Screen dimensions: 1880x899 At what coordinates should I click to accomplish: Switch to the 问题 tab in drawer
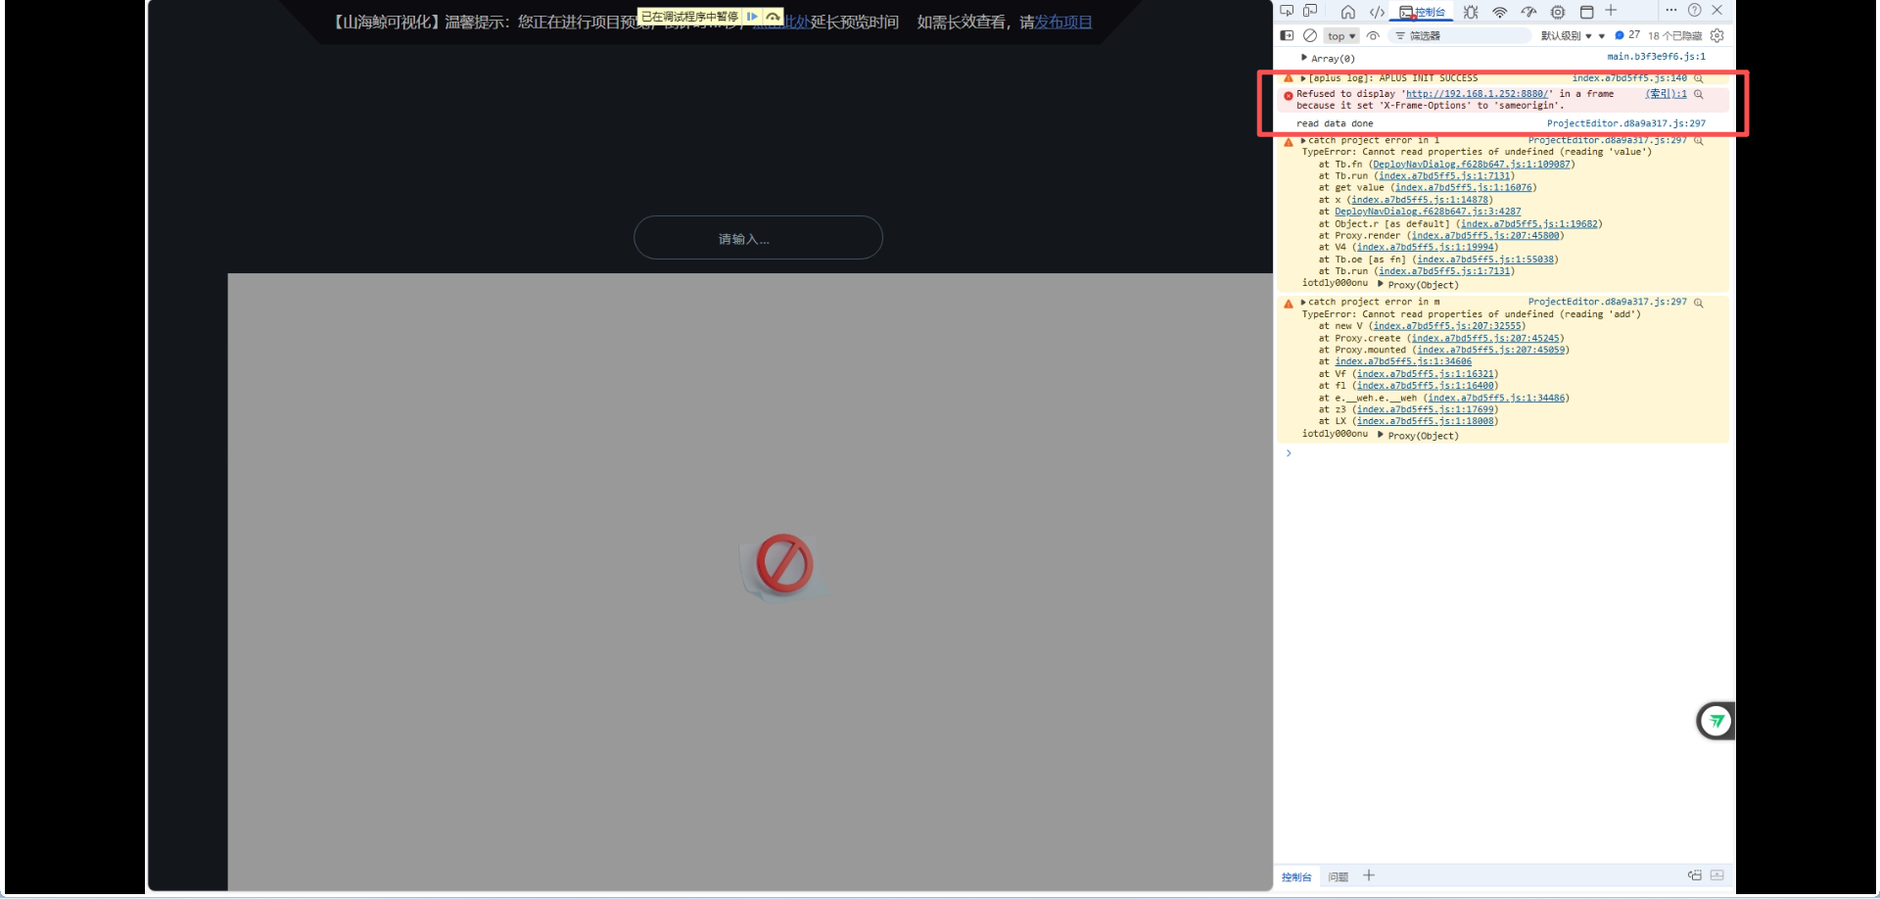click(1338, 876)
